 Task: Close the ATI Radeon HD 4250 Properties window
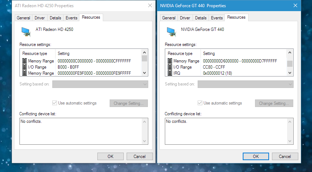coord(150,5)
